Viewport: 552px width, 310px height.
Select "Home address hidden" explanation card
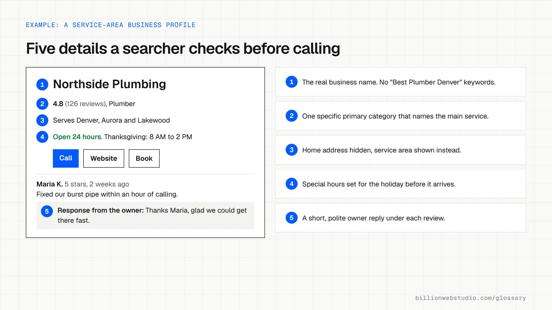pos(400,150)
